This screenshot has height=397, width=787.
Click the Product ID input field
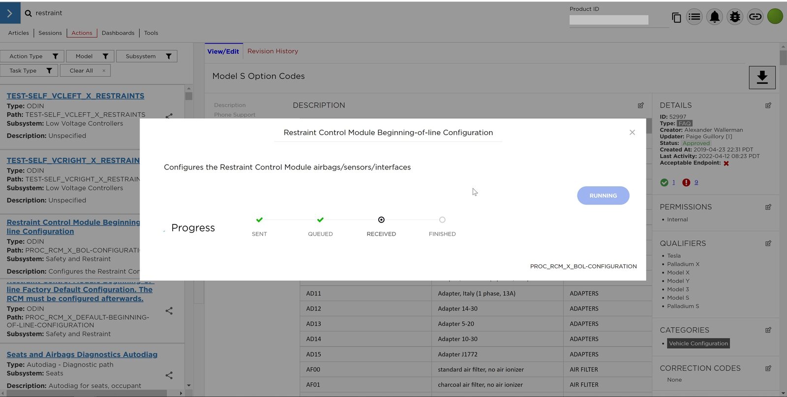click(x=608, y=20)
